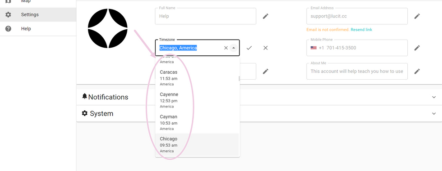This screenshot has width=442, height=171.
Task: Edit the Full Name pencil icon
Action: pos(265,16)
